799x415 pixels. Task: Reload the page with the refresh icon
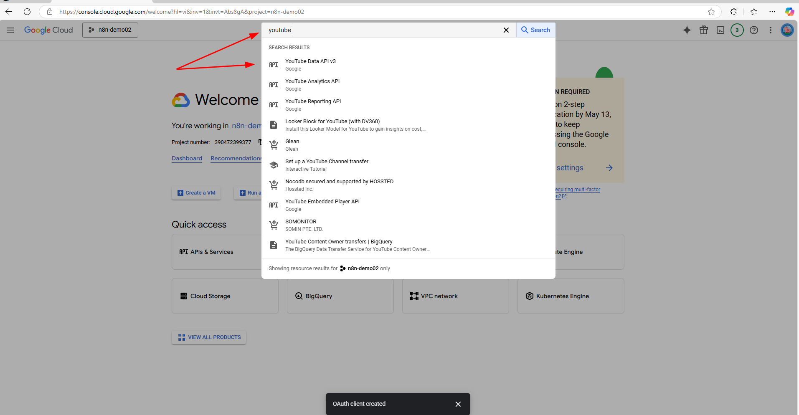coord(27,12)
